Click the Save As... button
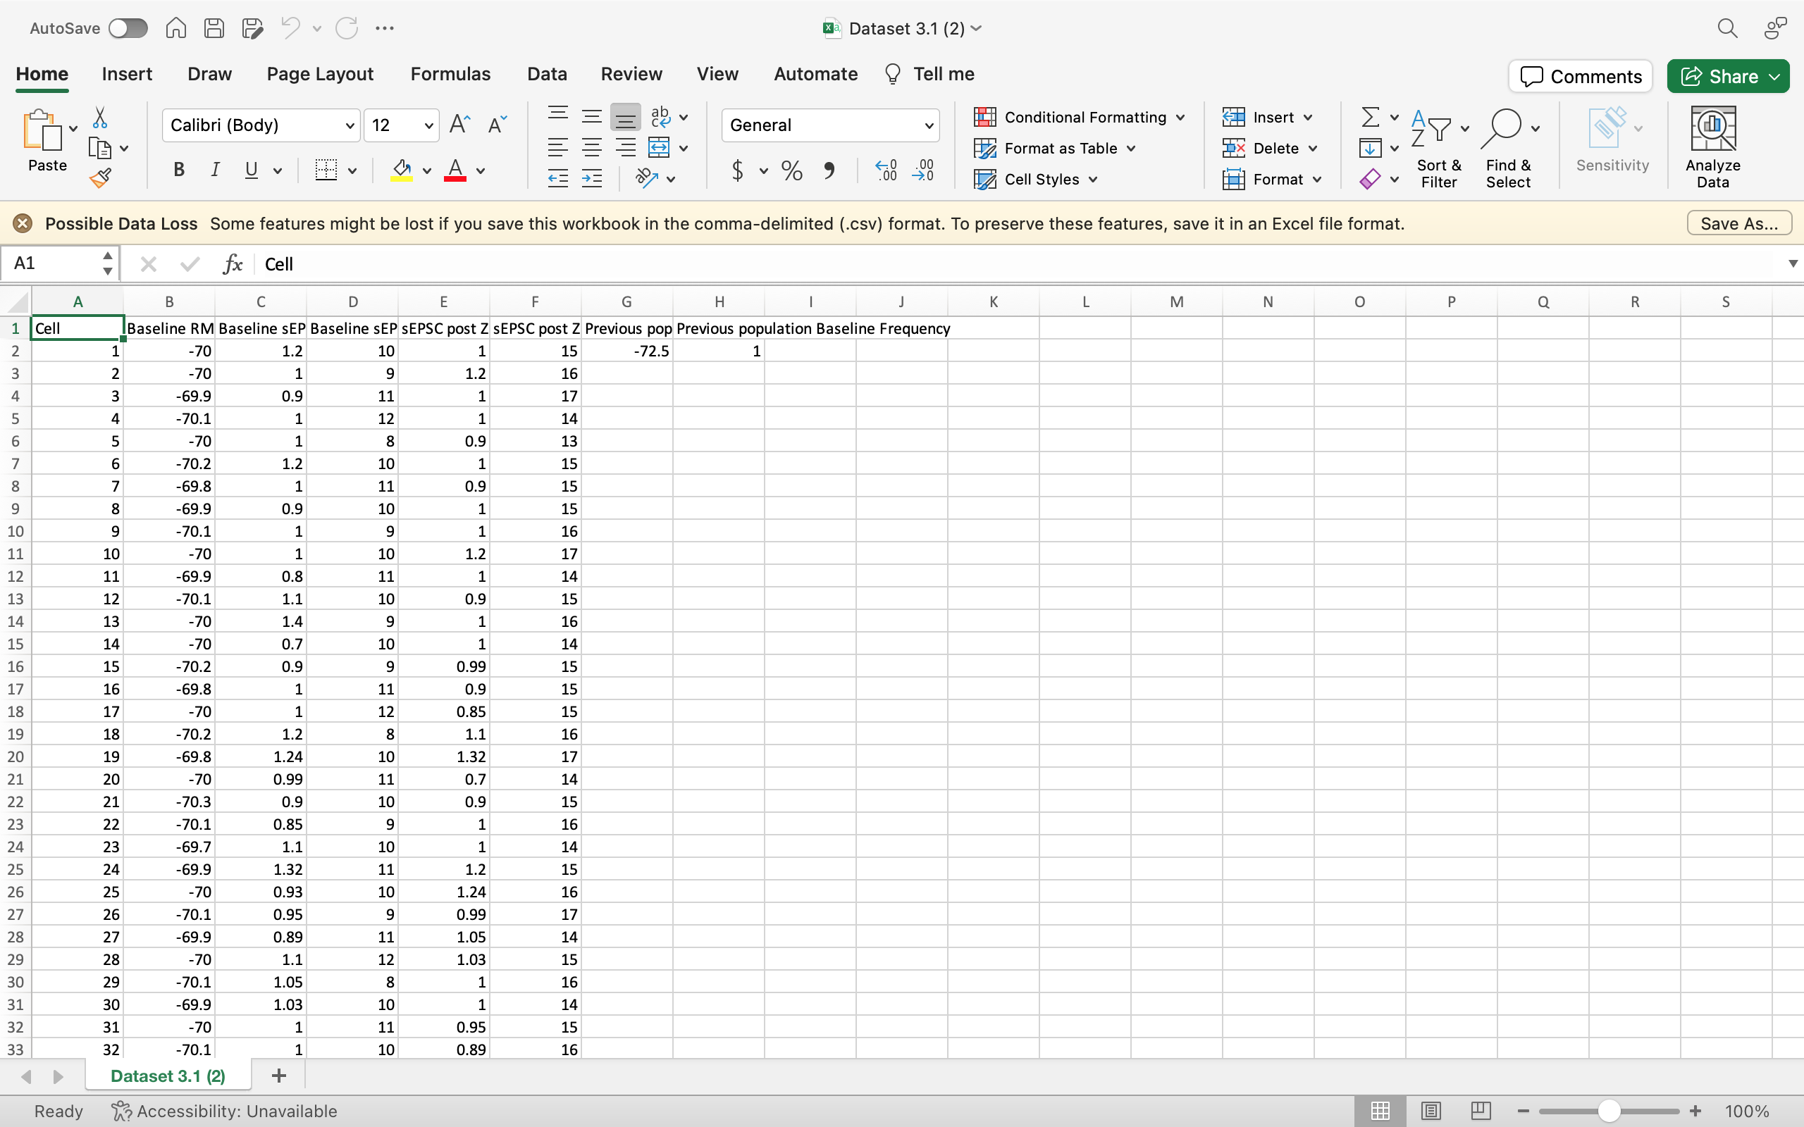1804x1127 pixels. (x=1738, y=223)
